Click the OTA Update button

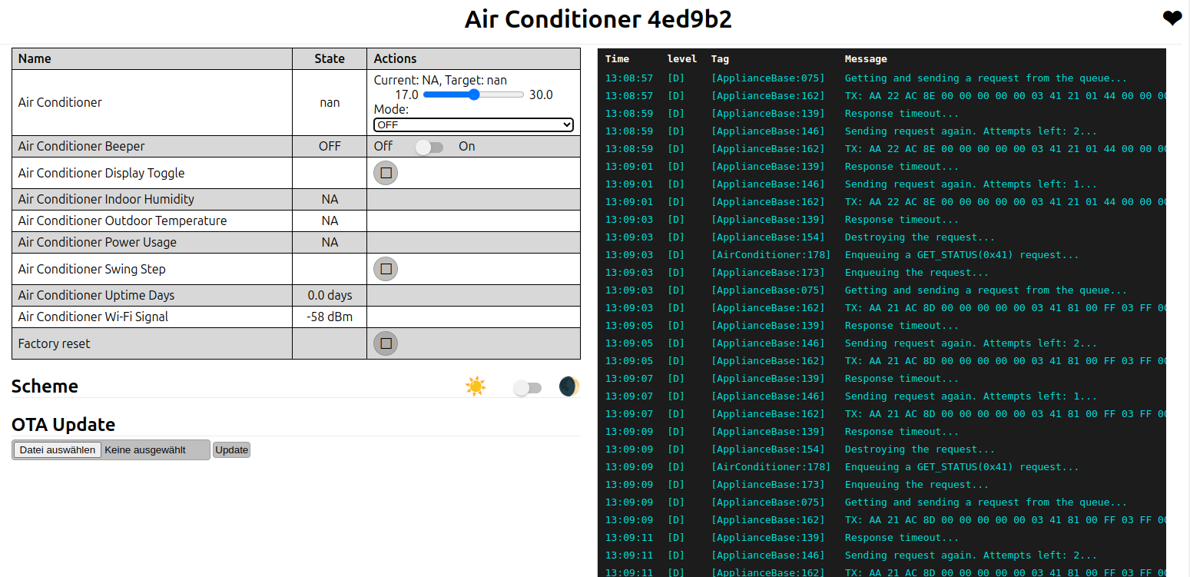[231, 450]
